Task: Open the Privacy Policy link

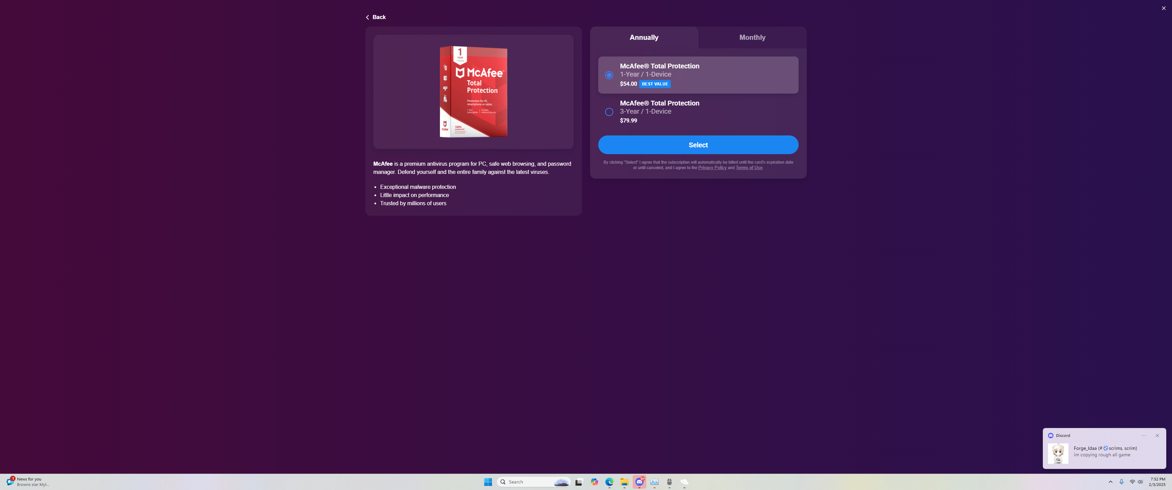Action: (x=712, y=168)
